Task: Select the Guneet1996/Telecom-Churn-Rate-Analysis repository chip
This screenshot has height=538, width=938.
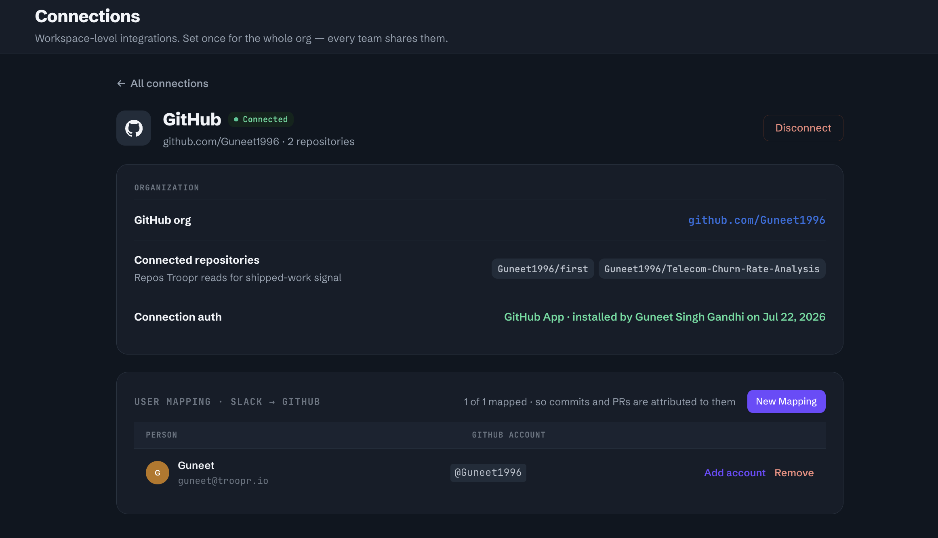Action: coord(712,269)
